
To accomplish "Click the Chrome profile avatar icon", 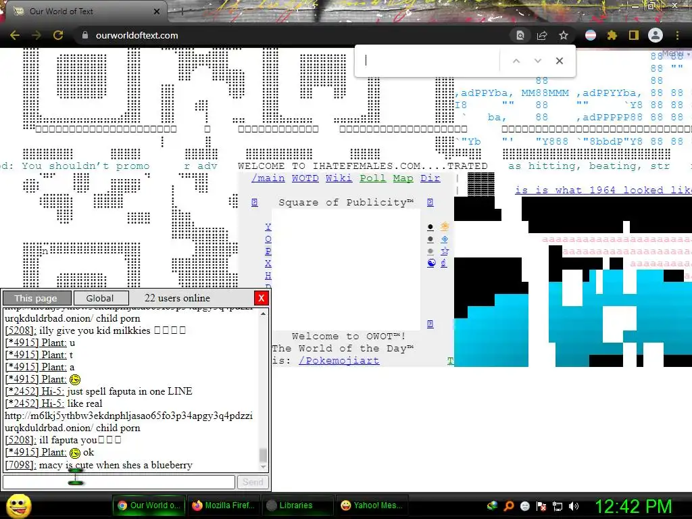I will click(656, 35).
